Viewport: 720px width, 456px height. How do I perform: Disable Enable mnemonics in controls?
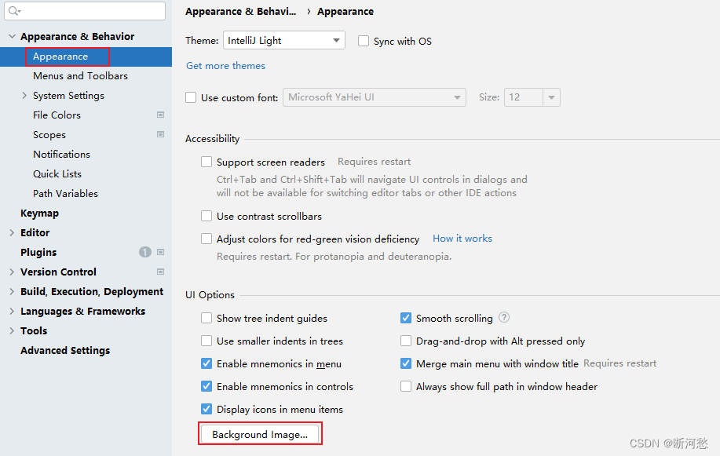coord(206,386)
